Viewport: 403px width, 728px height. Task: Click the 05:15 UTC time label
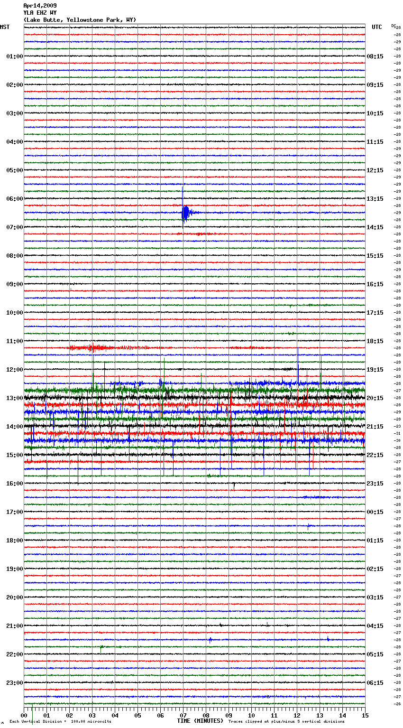tap(375, 654)
